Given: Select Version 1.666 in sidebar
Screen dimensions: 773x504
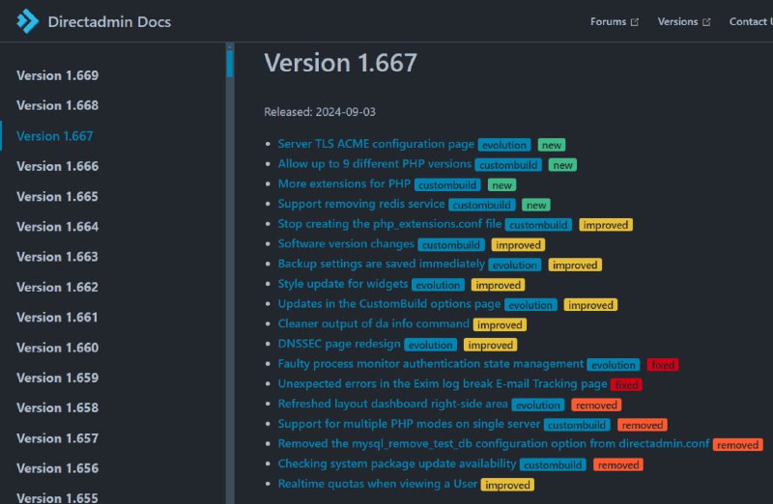Looking at the screenshot, I should [x=57, y=166].
